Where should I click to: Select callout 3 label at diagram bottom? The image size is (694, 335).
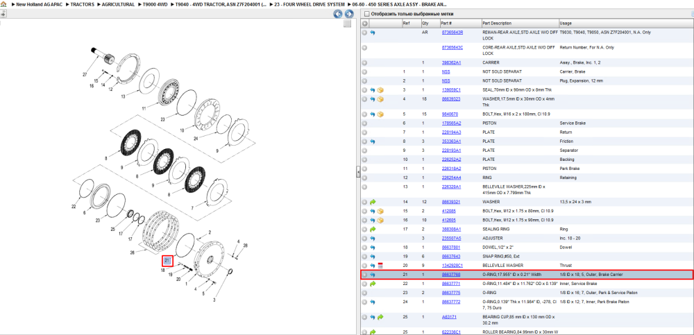coord(214,300)
